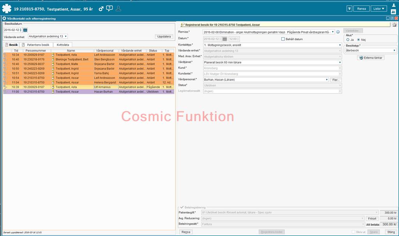Screen dimensions: 399x236
Task: Click the single user icon at top right
Action: 394,5
